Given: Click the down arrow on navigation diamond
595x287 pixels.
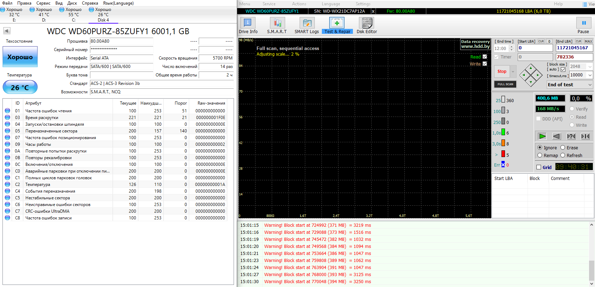Looking at the screenshot, I should (531, 82).
